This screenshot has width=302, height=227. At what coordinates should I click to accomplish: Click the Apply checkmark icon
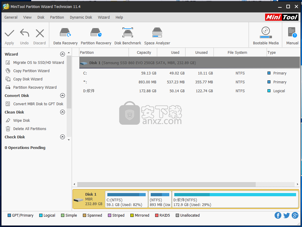pyautogui.click(x=9, y=33)
